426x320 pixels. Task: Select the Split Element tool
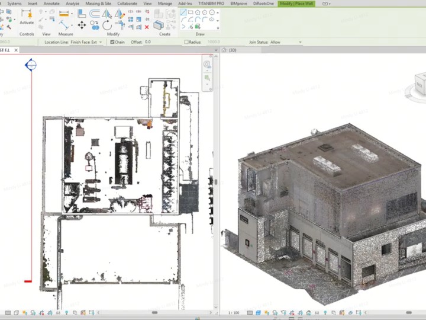point(131,11)
